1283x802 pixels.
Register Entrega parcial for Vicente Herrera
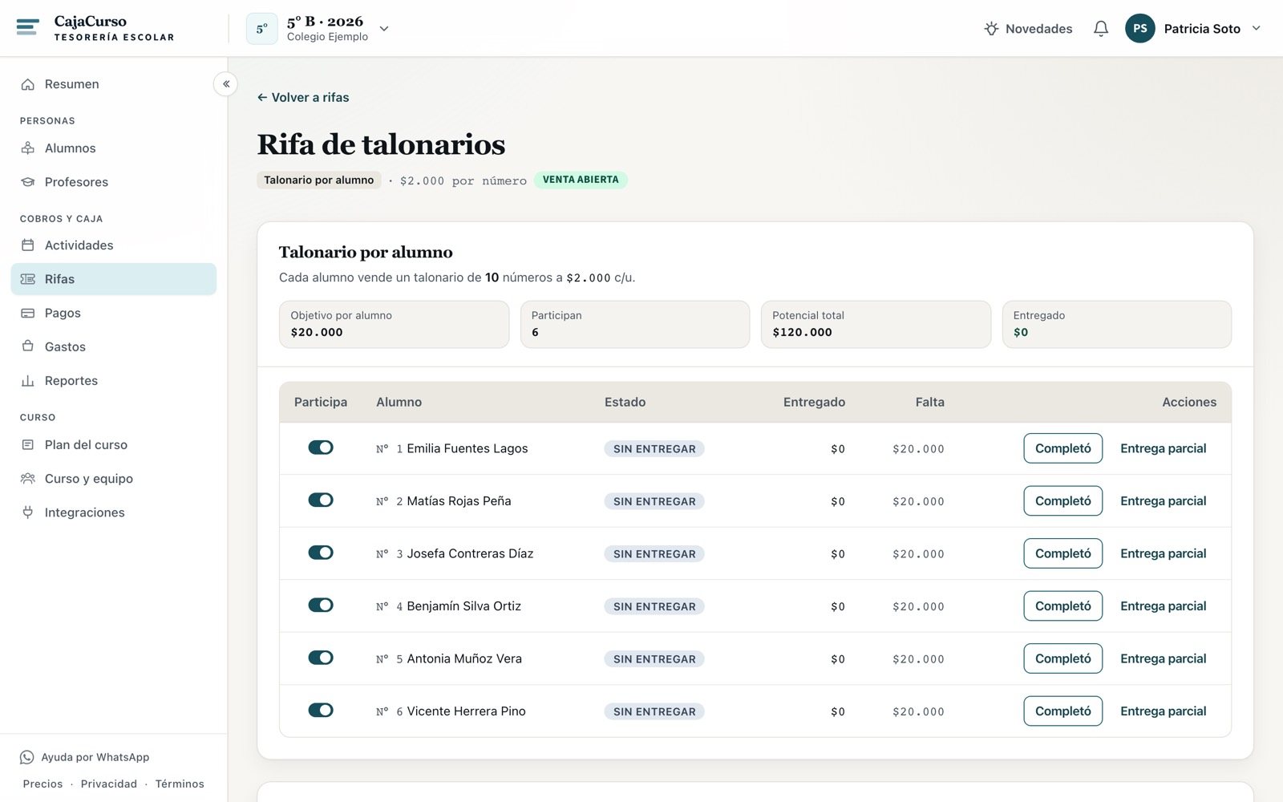point(1163,711)
